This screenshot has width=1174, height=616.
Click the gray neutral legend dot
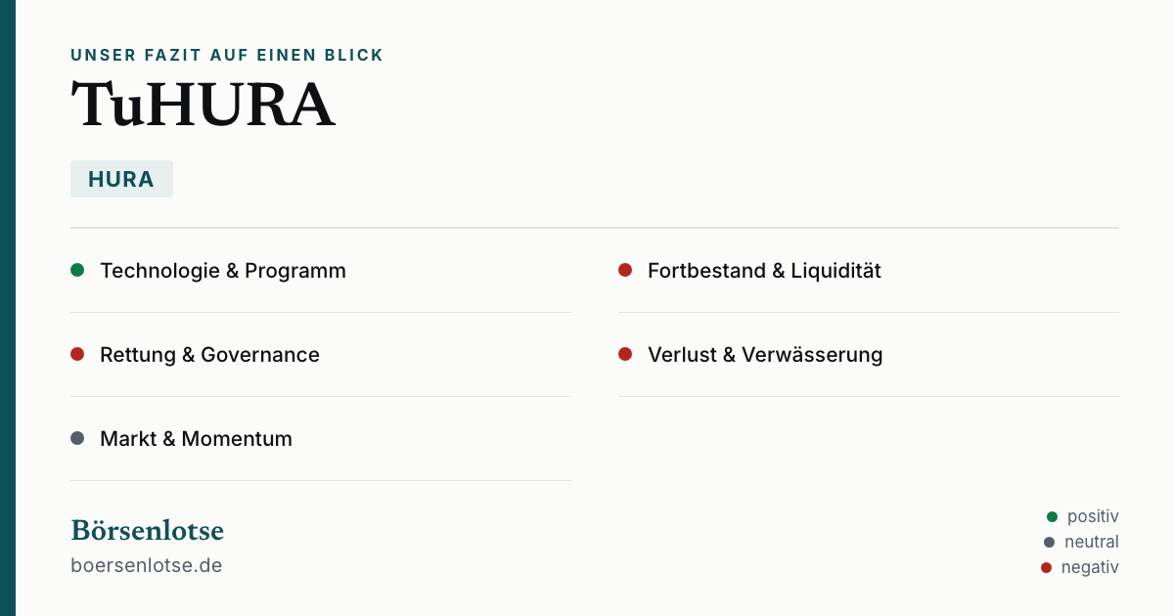[1049, 542]
